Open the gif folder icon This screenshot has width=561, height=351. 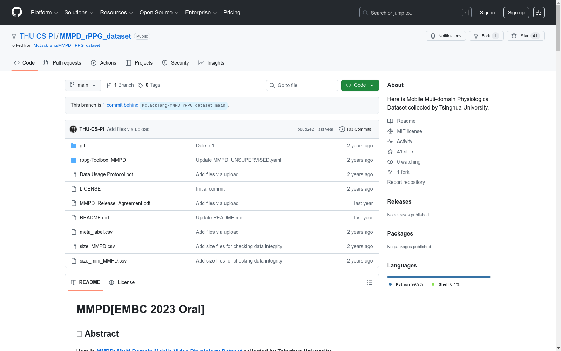click(x=74, y=146)
